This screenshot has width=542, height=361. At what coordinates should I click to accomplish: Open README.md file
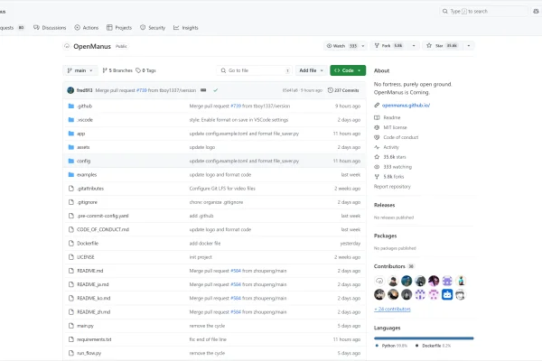(x=89, y=271)
